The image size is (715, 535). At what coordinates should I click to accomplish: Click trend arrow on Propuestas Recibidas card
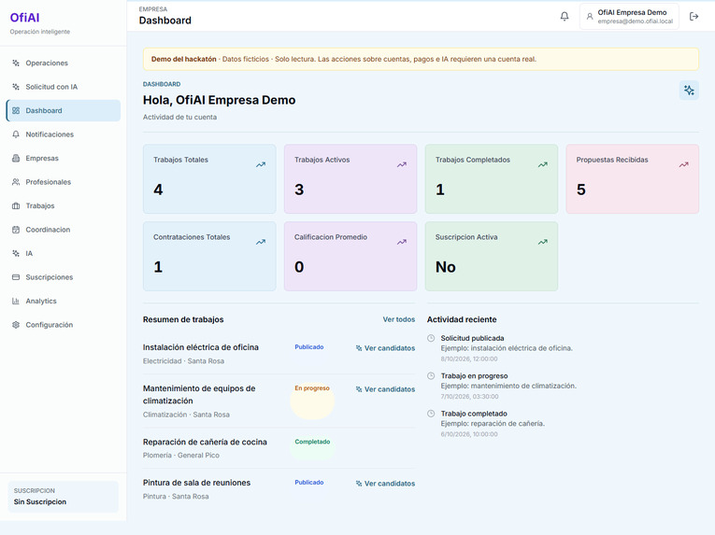click(x=683, y=164)
